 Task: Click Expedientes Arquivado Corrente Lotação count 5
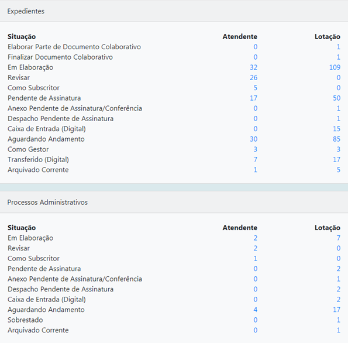tap(339, 170)
